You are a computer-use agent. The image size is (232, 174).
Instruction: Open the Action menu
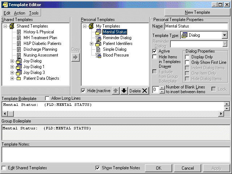pos(20,13)
